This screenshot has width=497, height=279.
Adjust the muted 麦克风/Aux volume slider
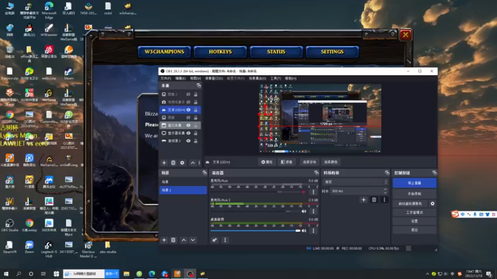pos(255,192)
